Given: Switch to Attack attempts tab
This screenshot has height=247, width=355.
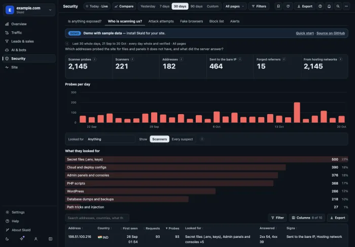Looking at the screenshot, I should [x=161, y=21].
